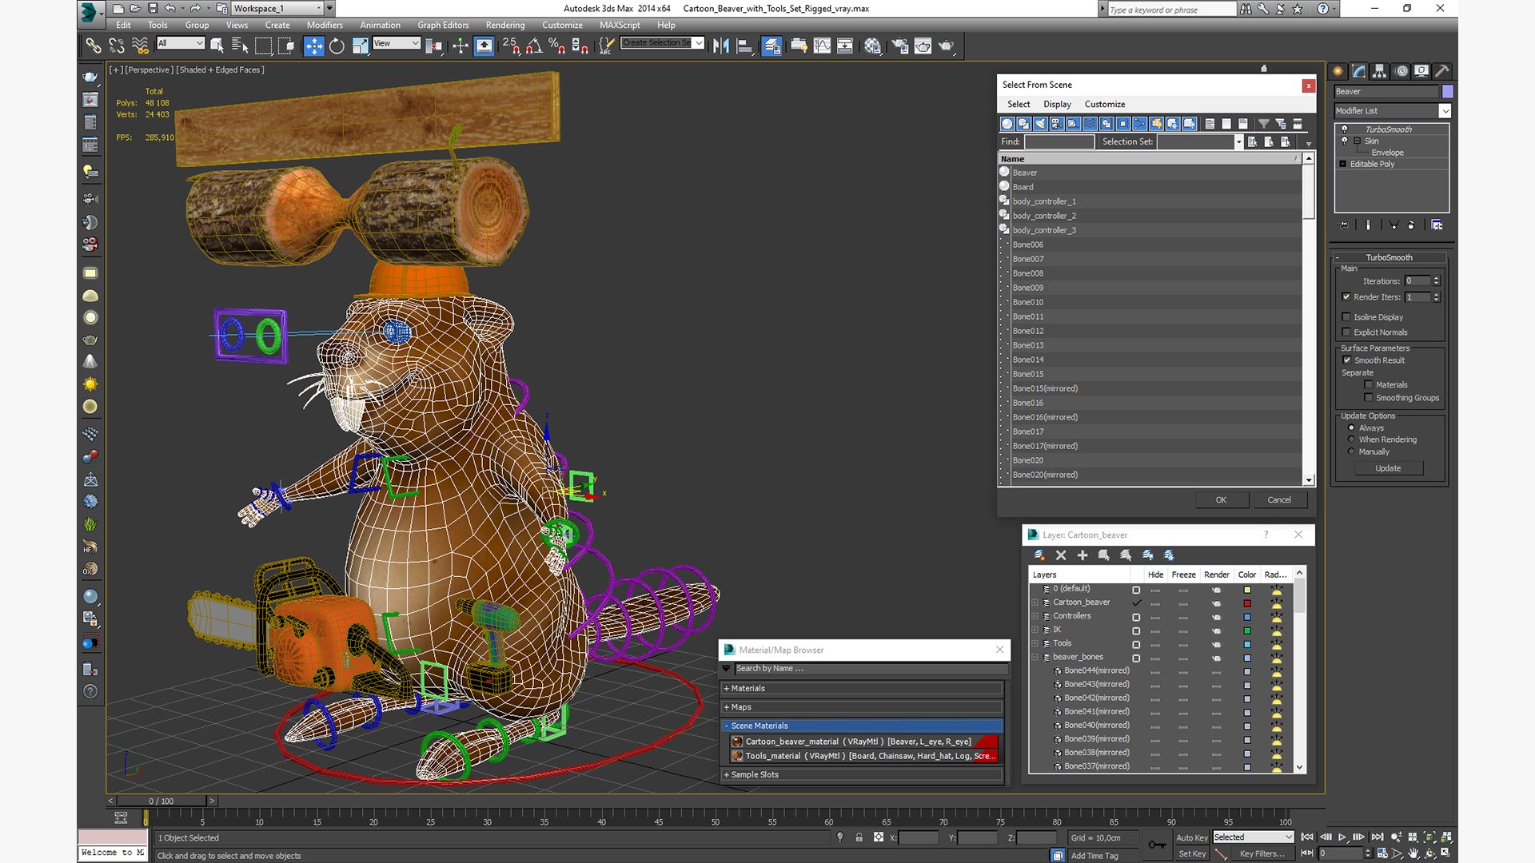This screenshot has width=1535, height=863.
Task: Enable Explicit Normals checkbox
Action: point(1346,332)
